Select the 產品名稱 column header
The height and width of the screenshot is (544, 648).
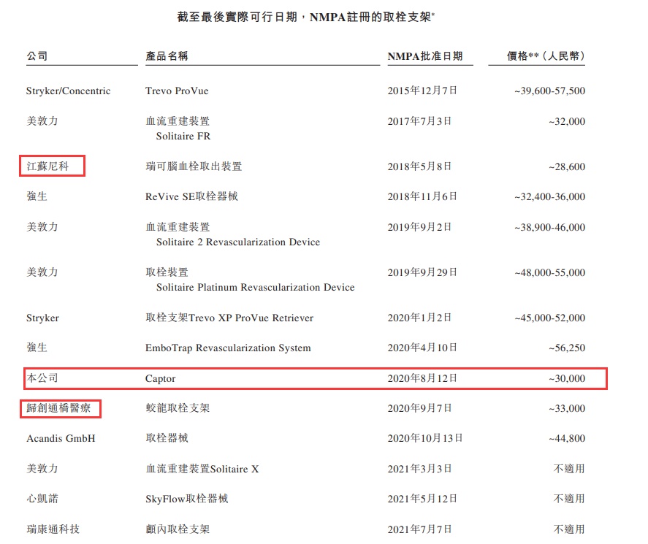tap(167, 55)
